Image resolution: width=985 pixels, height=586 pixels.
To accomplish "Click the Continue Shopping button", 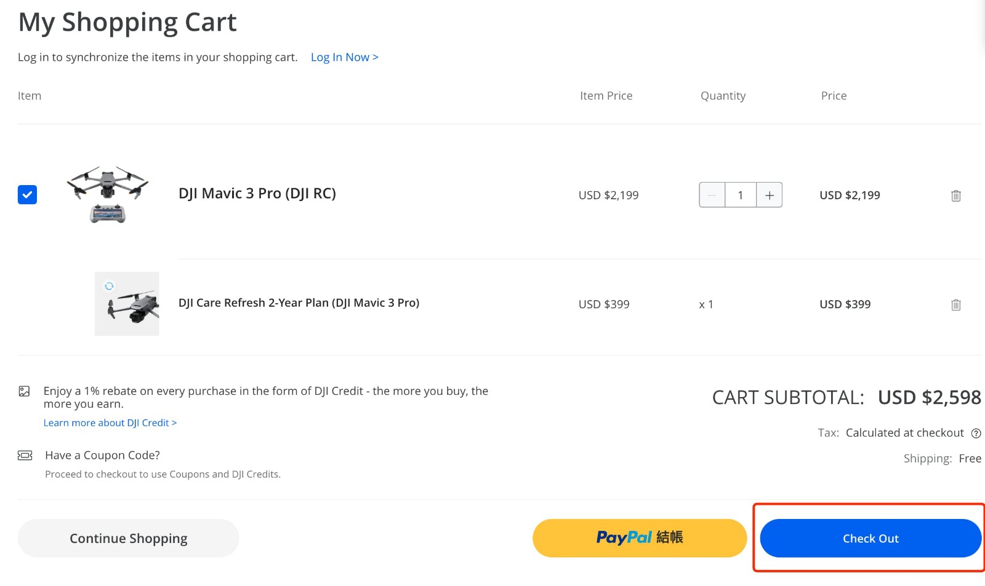I will tap(128, 537).
